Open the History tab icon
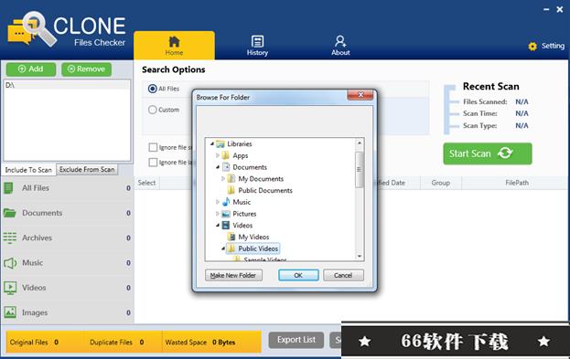 [x=257, y=41]
